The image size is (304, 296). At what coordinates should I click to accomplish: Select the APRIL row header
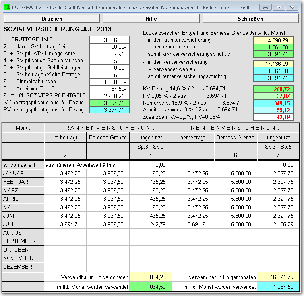point(23,199)
